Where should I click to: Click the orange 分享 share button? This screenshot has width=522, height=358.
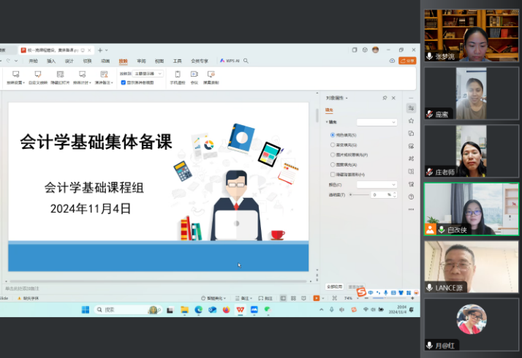pyautogui.click(x=407, y=61)
